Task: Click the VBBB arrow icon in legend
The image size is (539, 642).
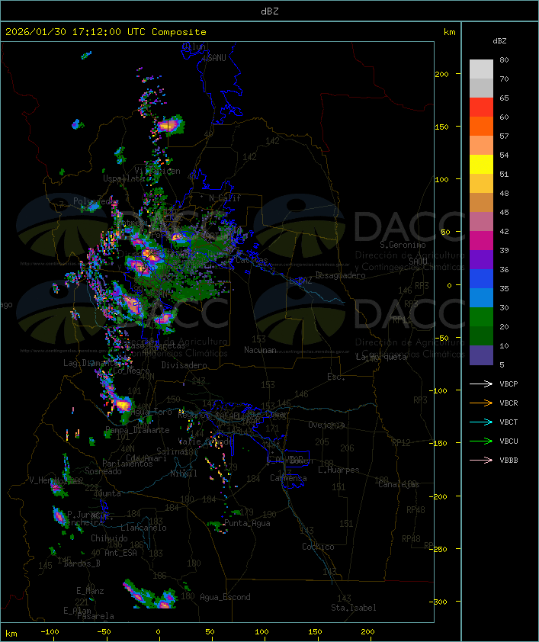Action: [482, 460]
